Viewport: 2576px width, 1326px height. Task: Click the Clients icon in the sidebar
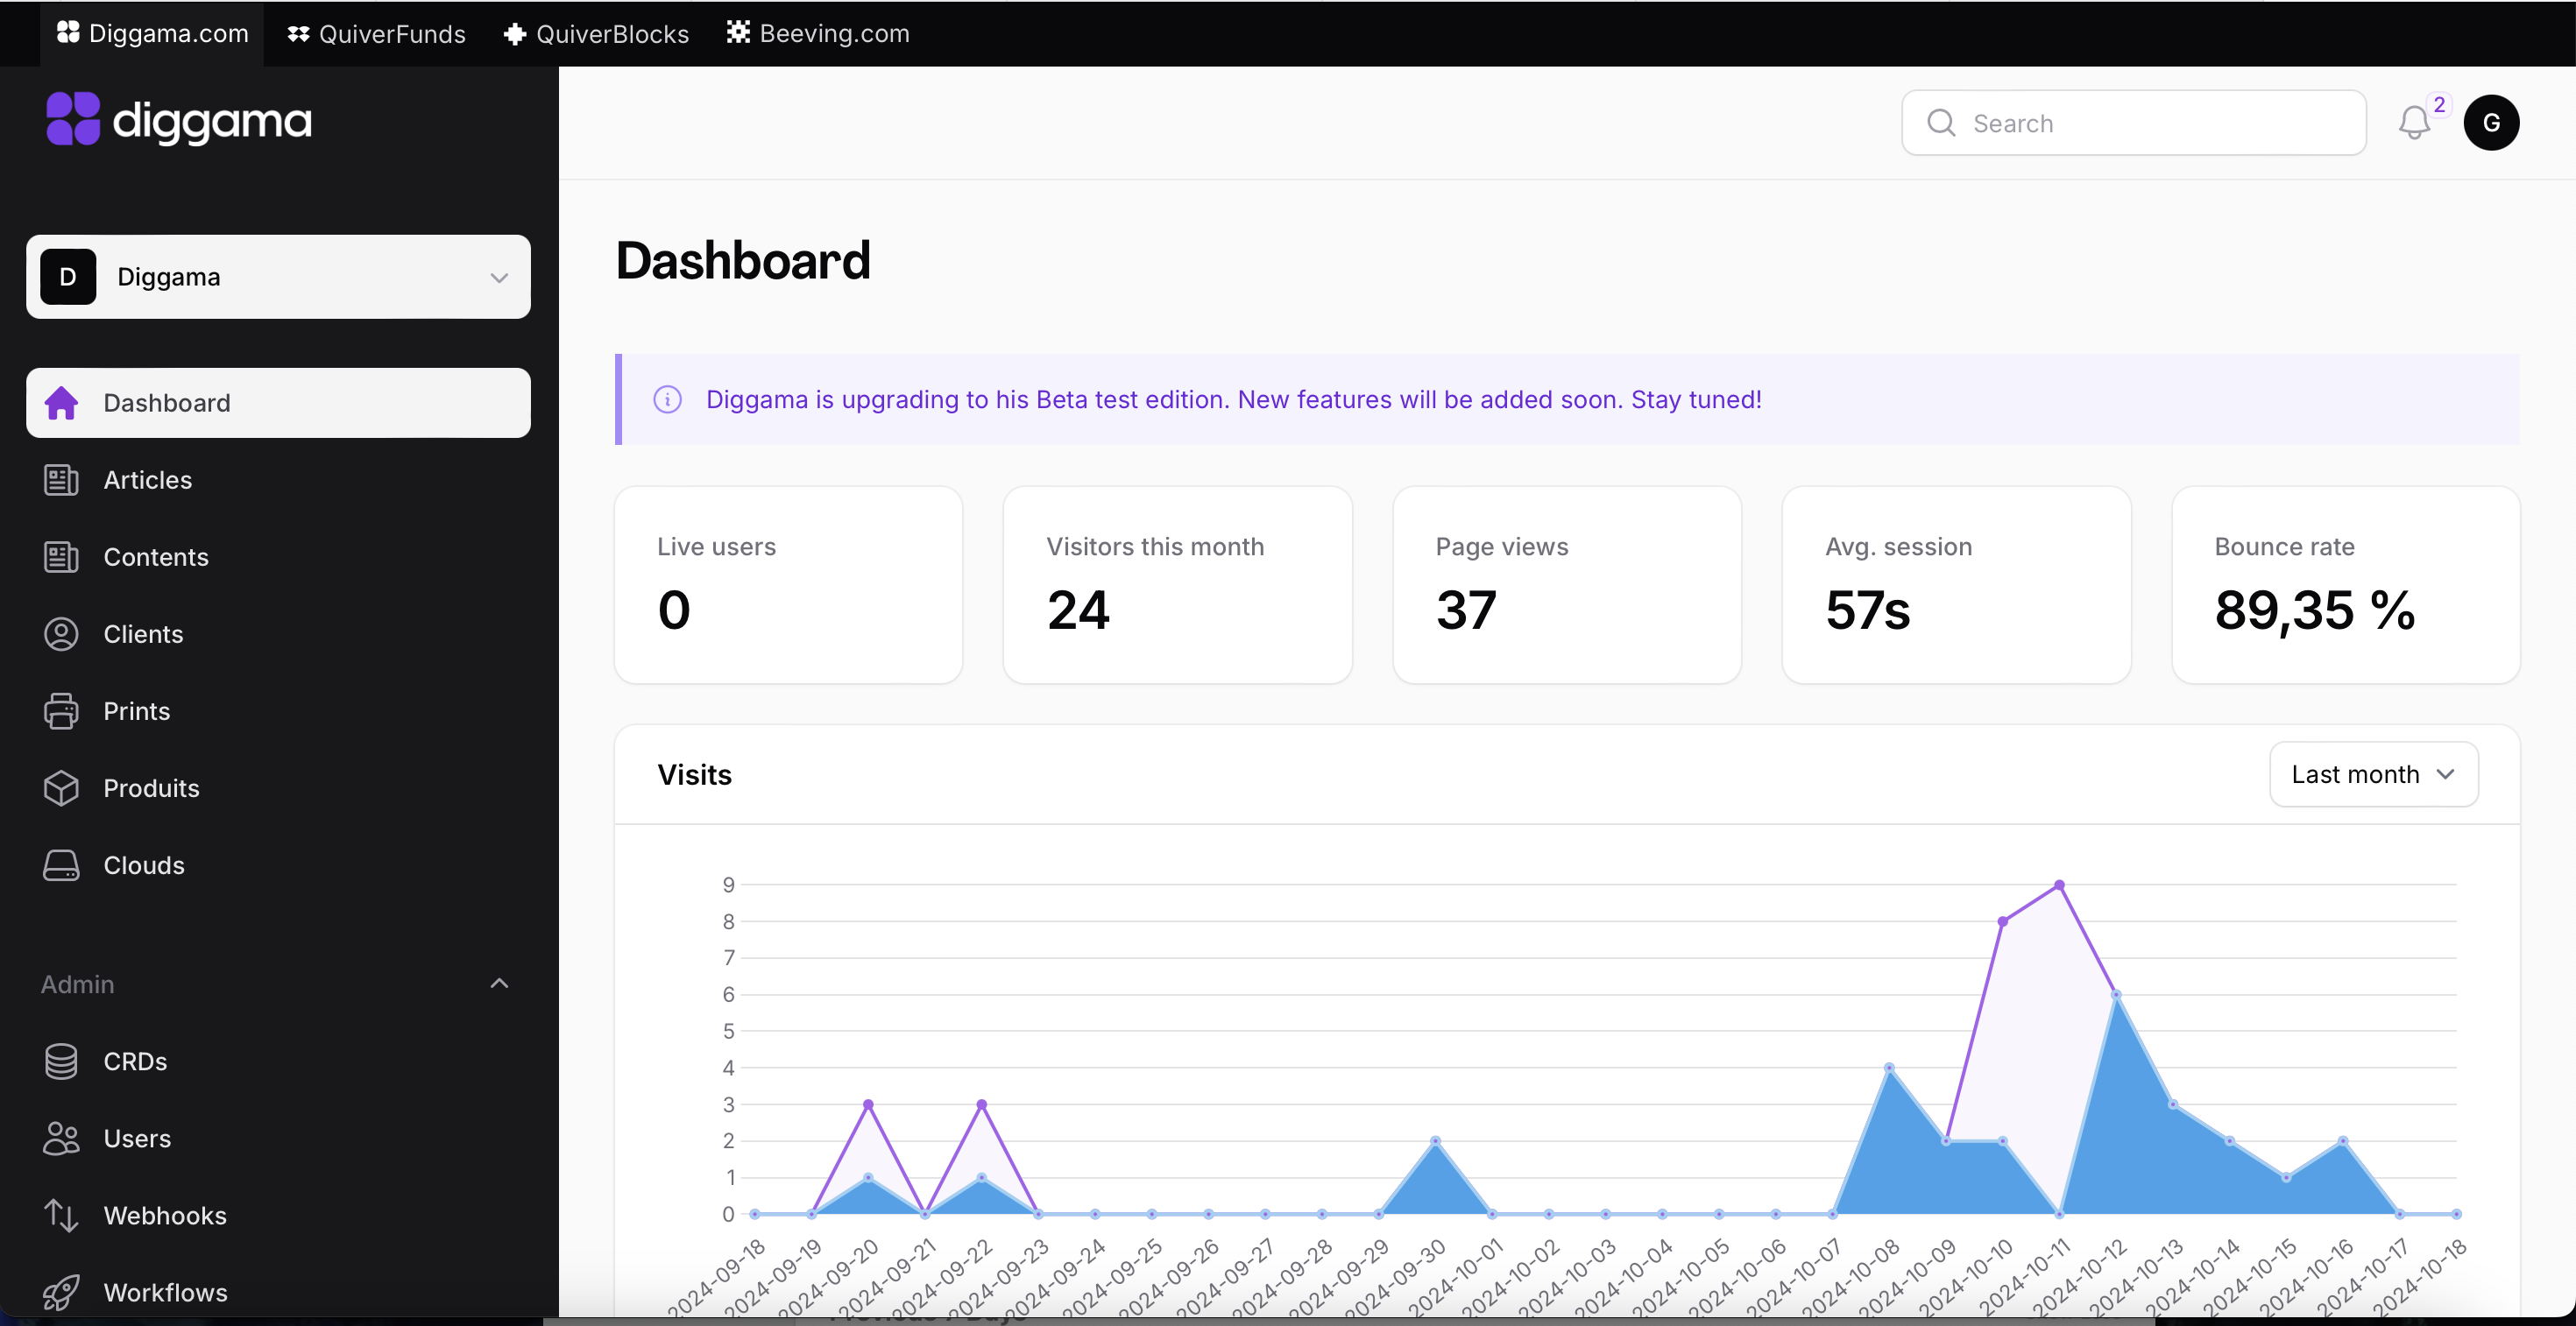61,633
